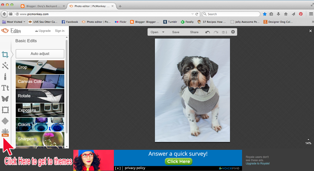314x171 pixels.
Task: Click the paper plane send icon
Action: [x=293, y=14]
